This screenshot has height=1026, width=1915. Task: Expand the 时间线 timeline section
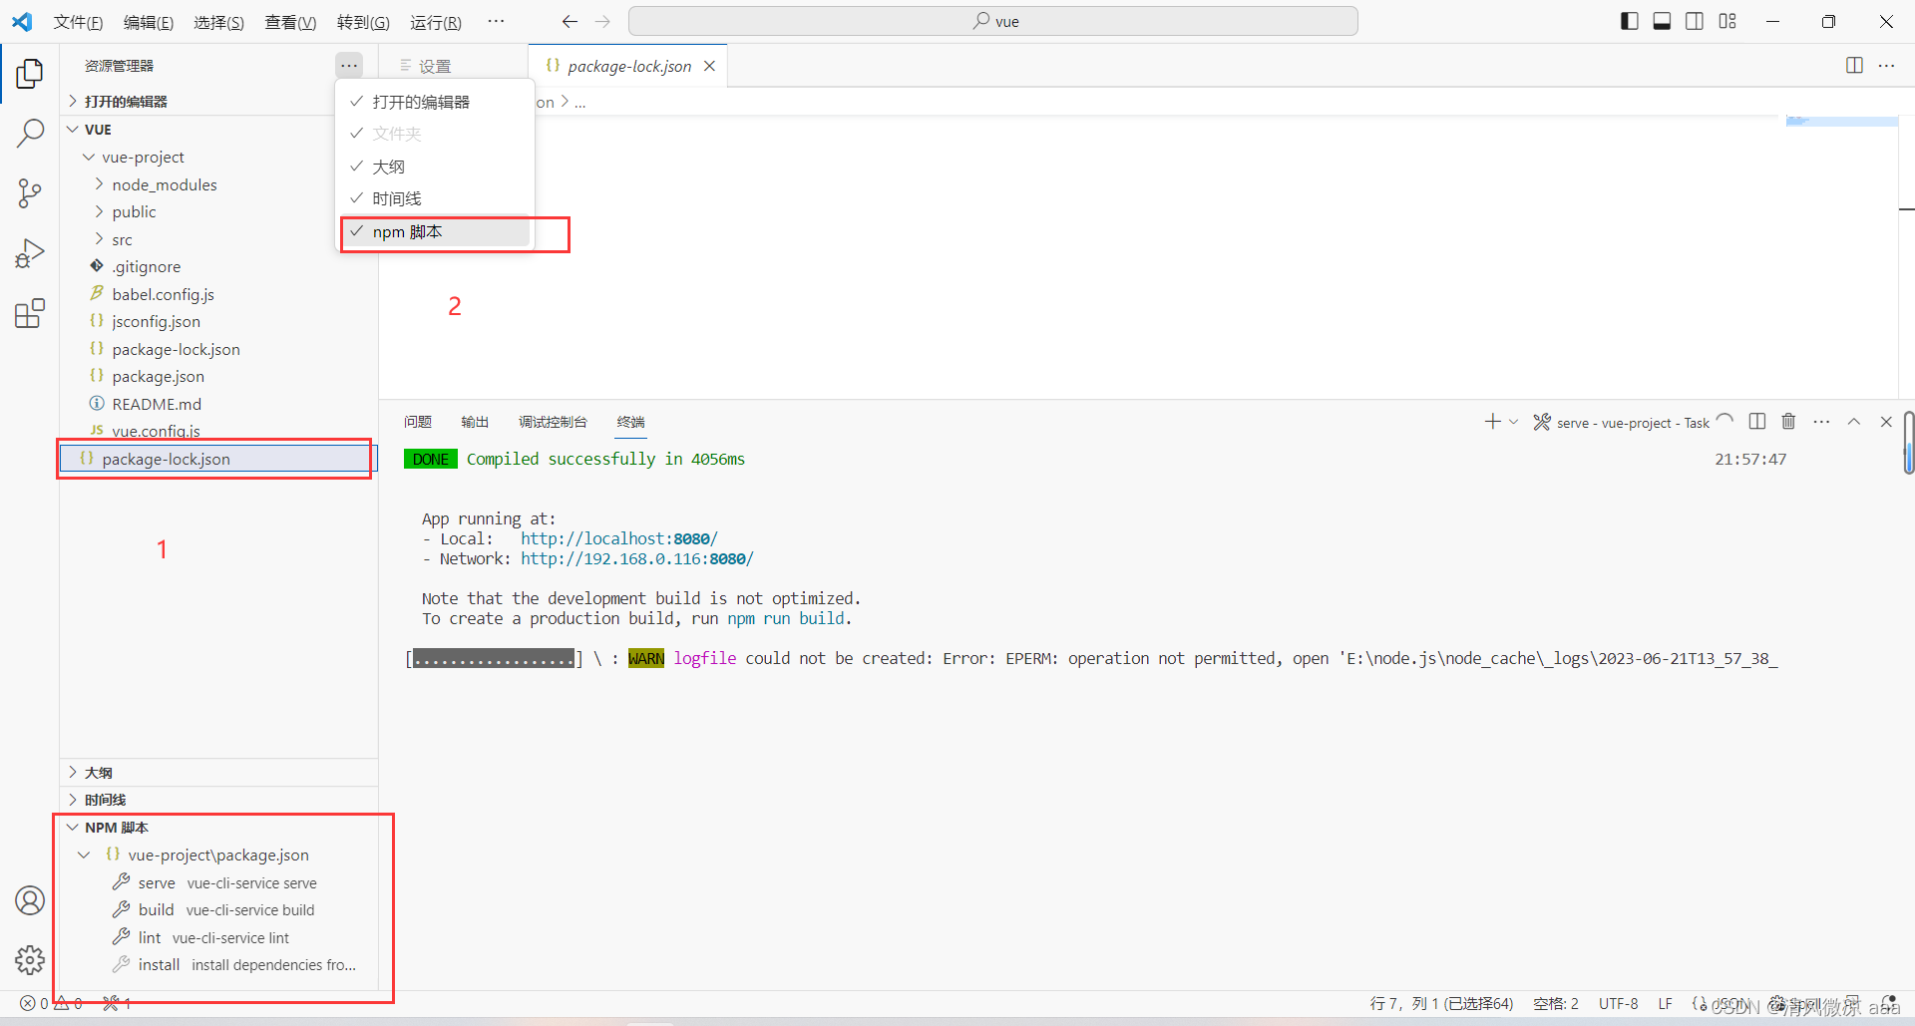pos(218,800)
